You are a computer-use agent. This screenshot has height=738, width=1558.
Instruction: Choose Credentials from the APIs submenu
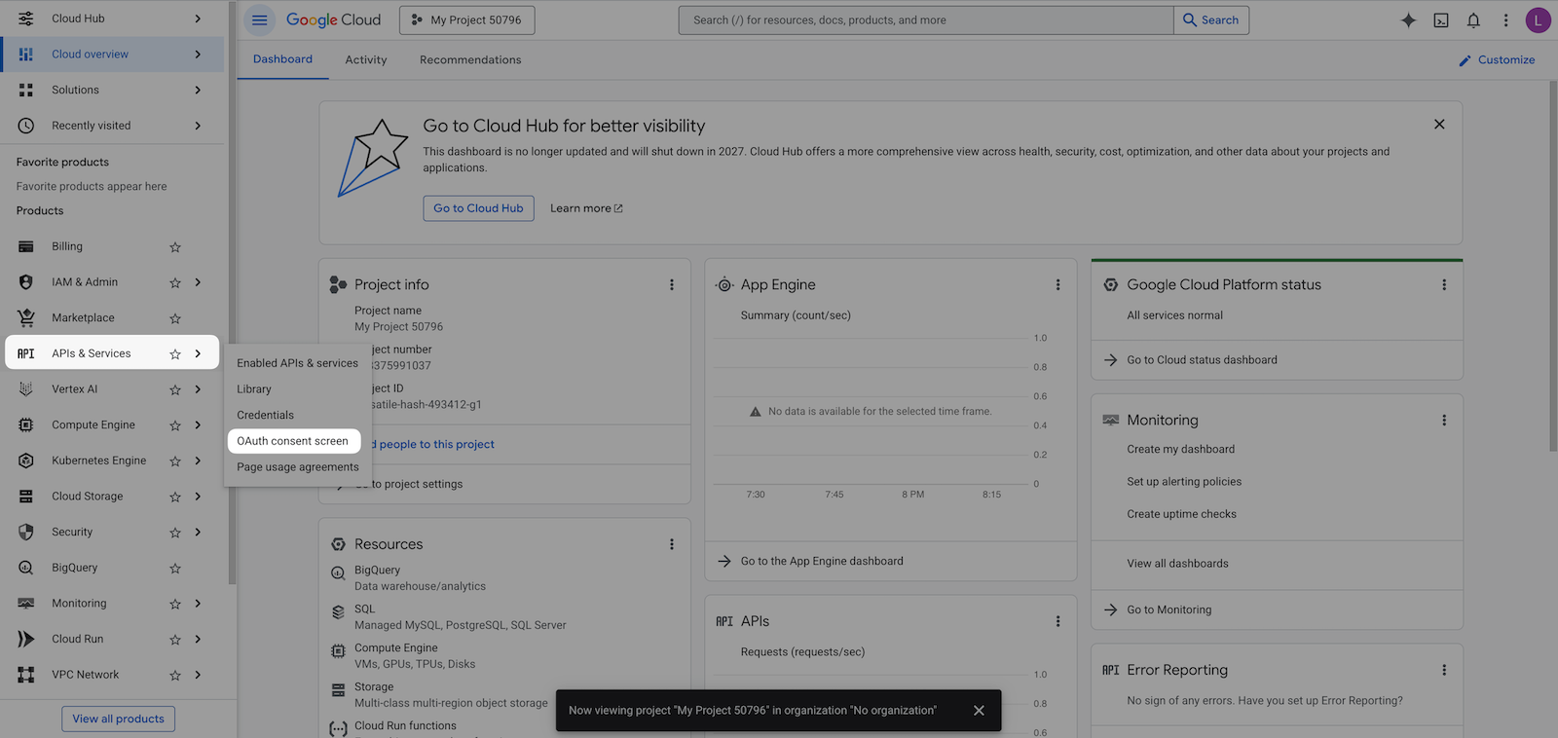[265, 415]
